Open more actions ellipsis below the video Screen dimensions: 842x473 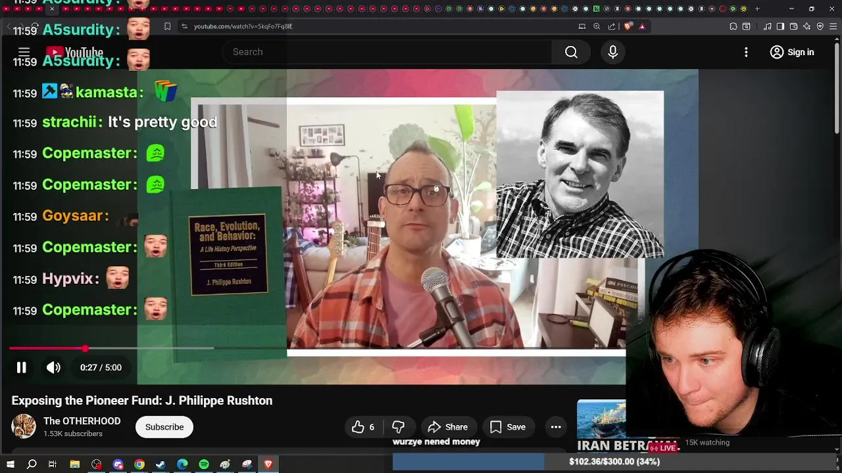click(x=556, y=427)
